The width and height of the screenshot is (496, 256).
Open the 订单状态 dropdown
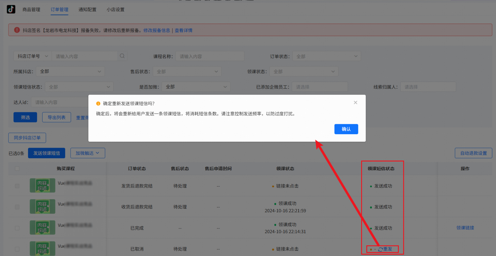point(326,56)
